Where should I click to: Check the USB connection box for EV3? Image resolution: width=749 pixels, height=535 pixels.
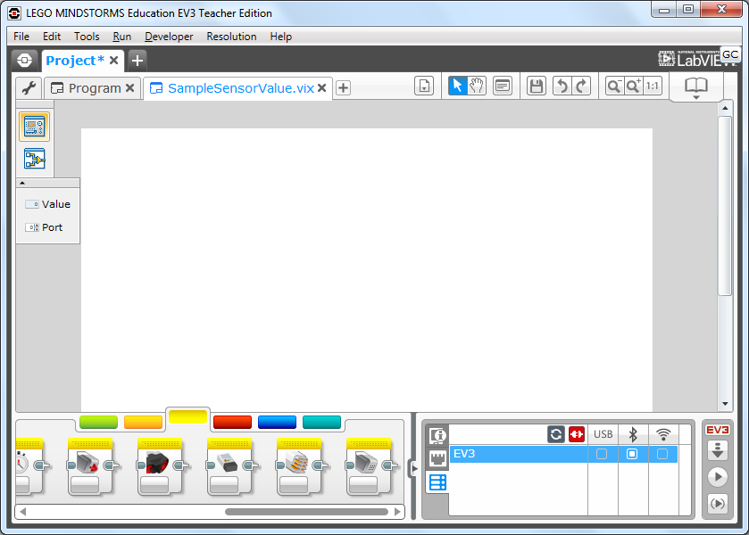pyautogui.click(x=602, y=454)
